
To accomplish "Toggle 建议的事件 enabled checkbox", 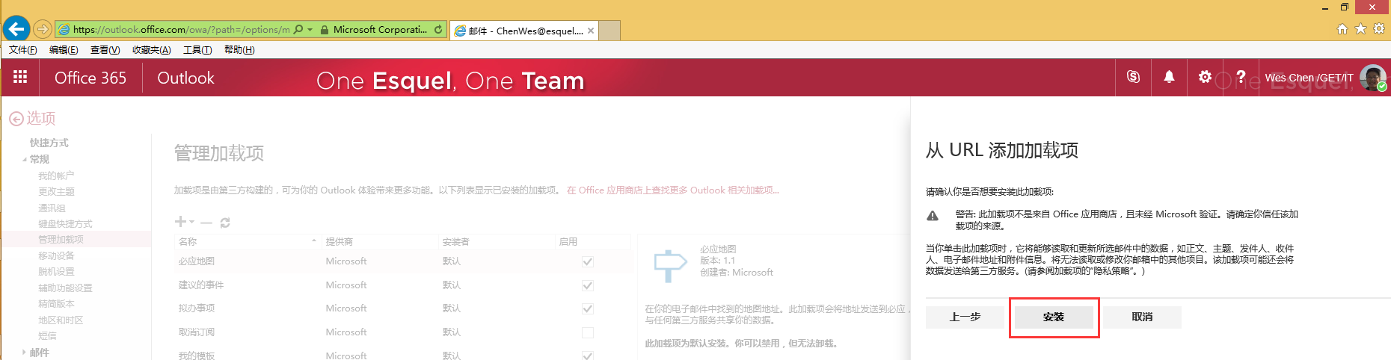I will point(588,285).
